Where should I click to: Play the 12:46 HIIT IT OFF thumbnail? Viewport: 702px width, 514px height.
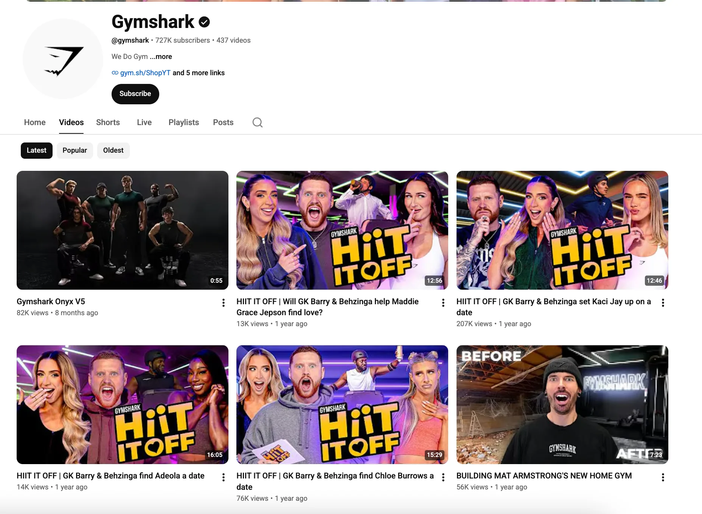(562, 230)
